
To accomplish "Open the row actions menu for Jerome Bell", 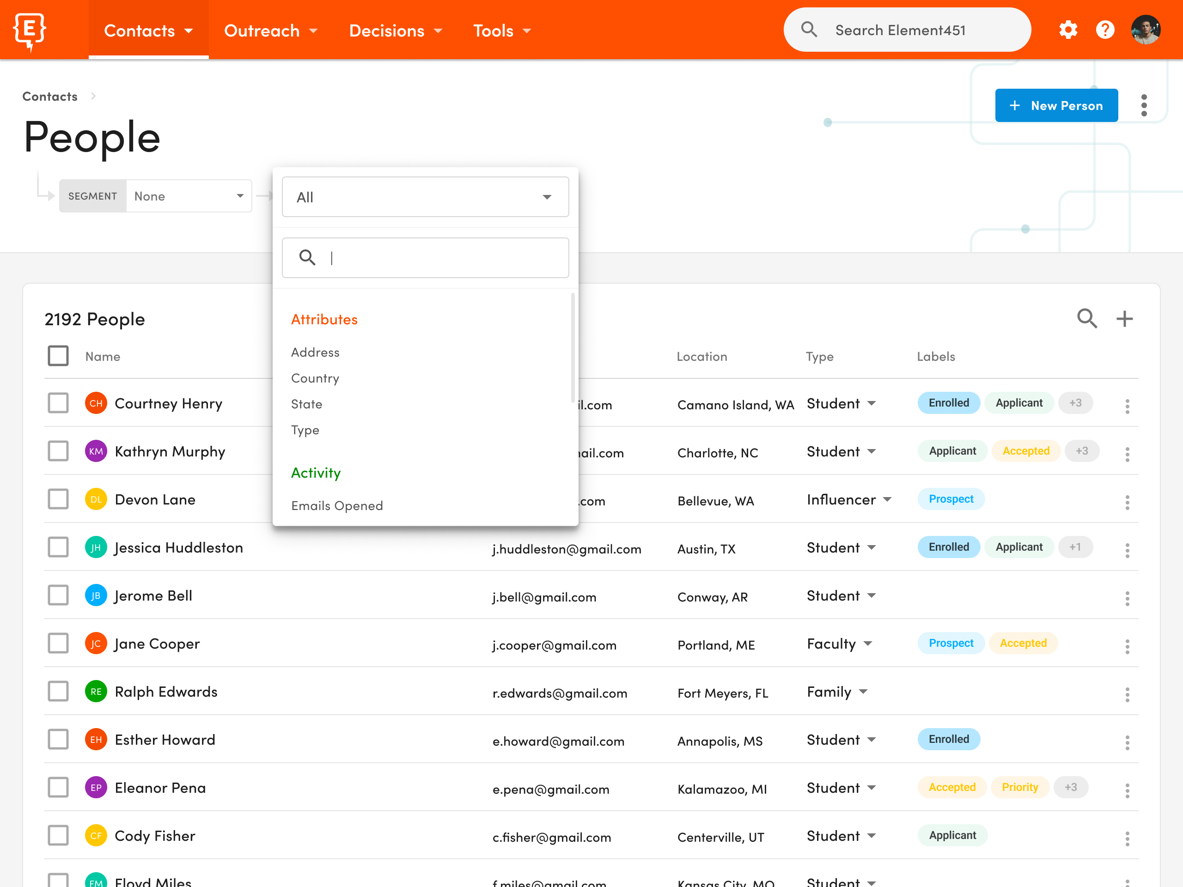I will (x=1128, y=598).
